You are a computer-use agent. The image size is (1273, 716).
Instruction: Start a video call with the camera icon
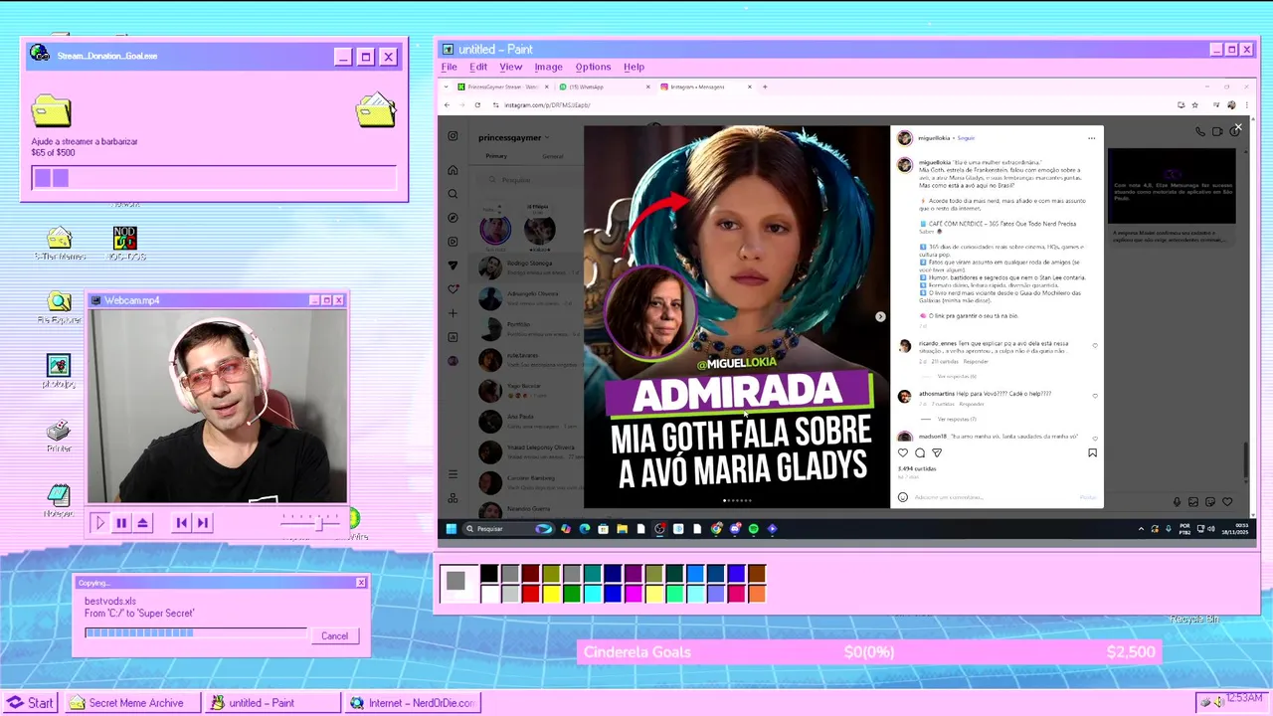coord(1217,131)
